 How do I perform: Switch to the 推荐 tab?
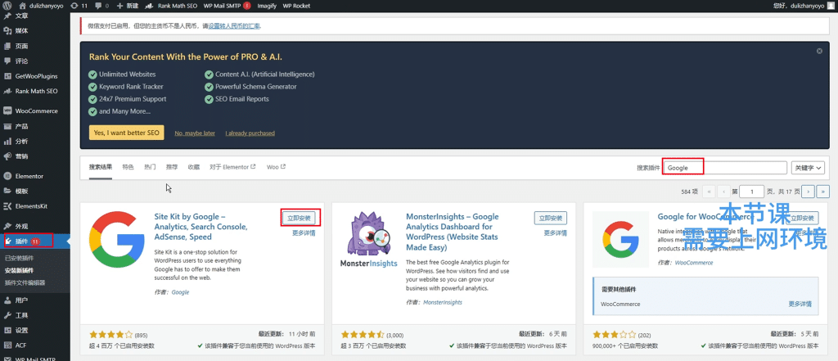[x=172, y=167]
